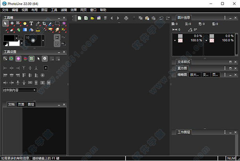
Task: Open the 文件 menu
Action: (x=5, y=10)
